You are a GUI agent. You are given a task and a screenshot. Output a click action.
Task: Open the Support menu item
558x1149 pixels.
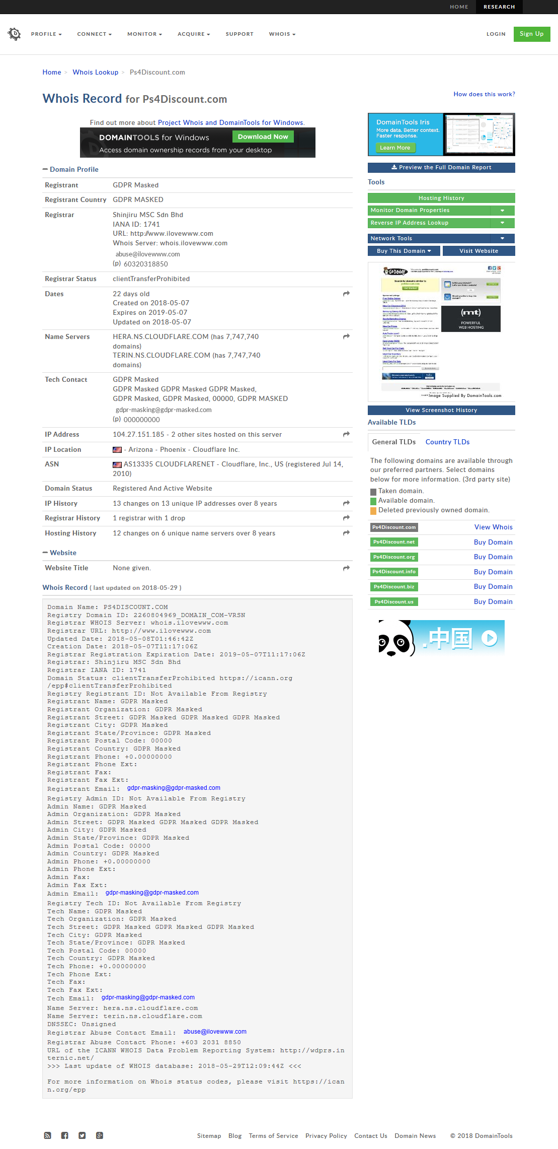pyautogui.click(x=240, y=34)
